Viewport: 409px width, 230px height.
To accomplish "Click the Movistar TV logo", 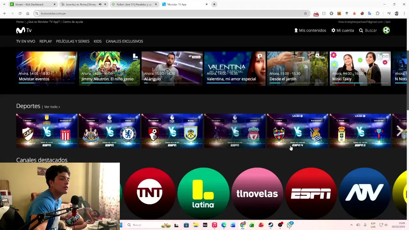I will [24, 30].
